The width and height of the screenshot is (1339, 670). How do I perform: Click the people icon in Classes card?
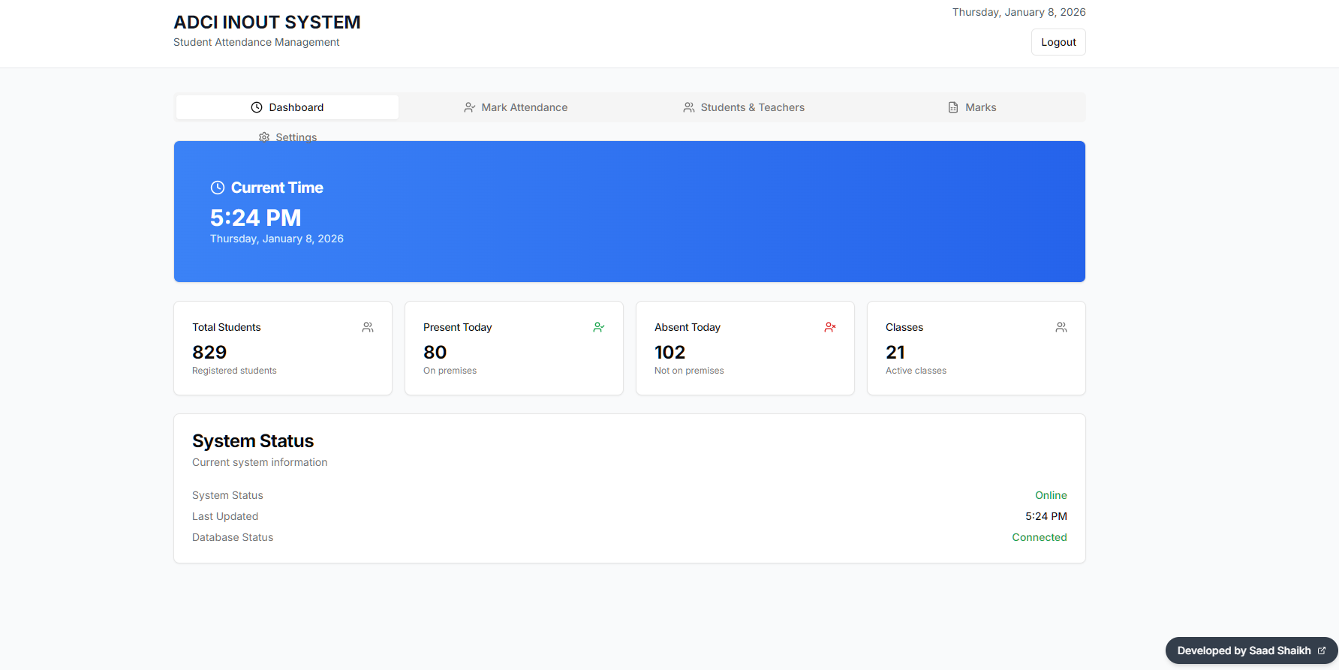pos(1061,327)
